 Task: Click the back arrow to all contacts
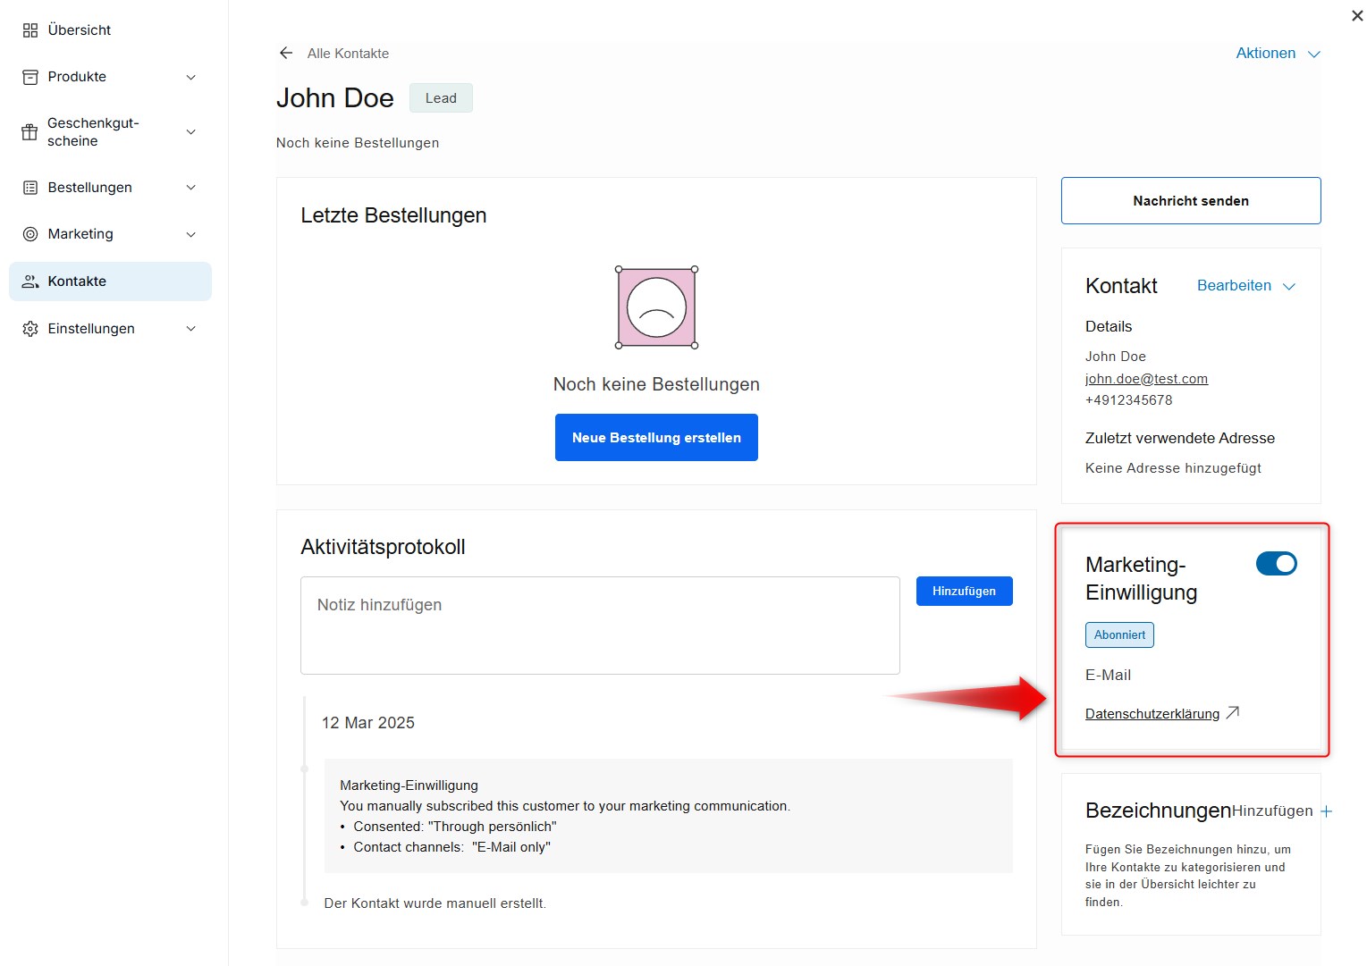pos(286,54)
